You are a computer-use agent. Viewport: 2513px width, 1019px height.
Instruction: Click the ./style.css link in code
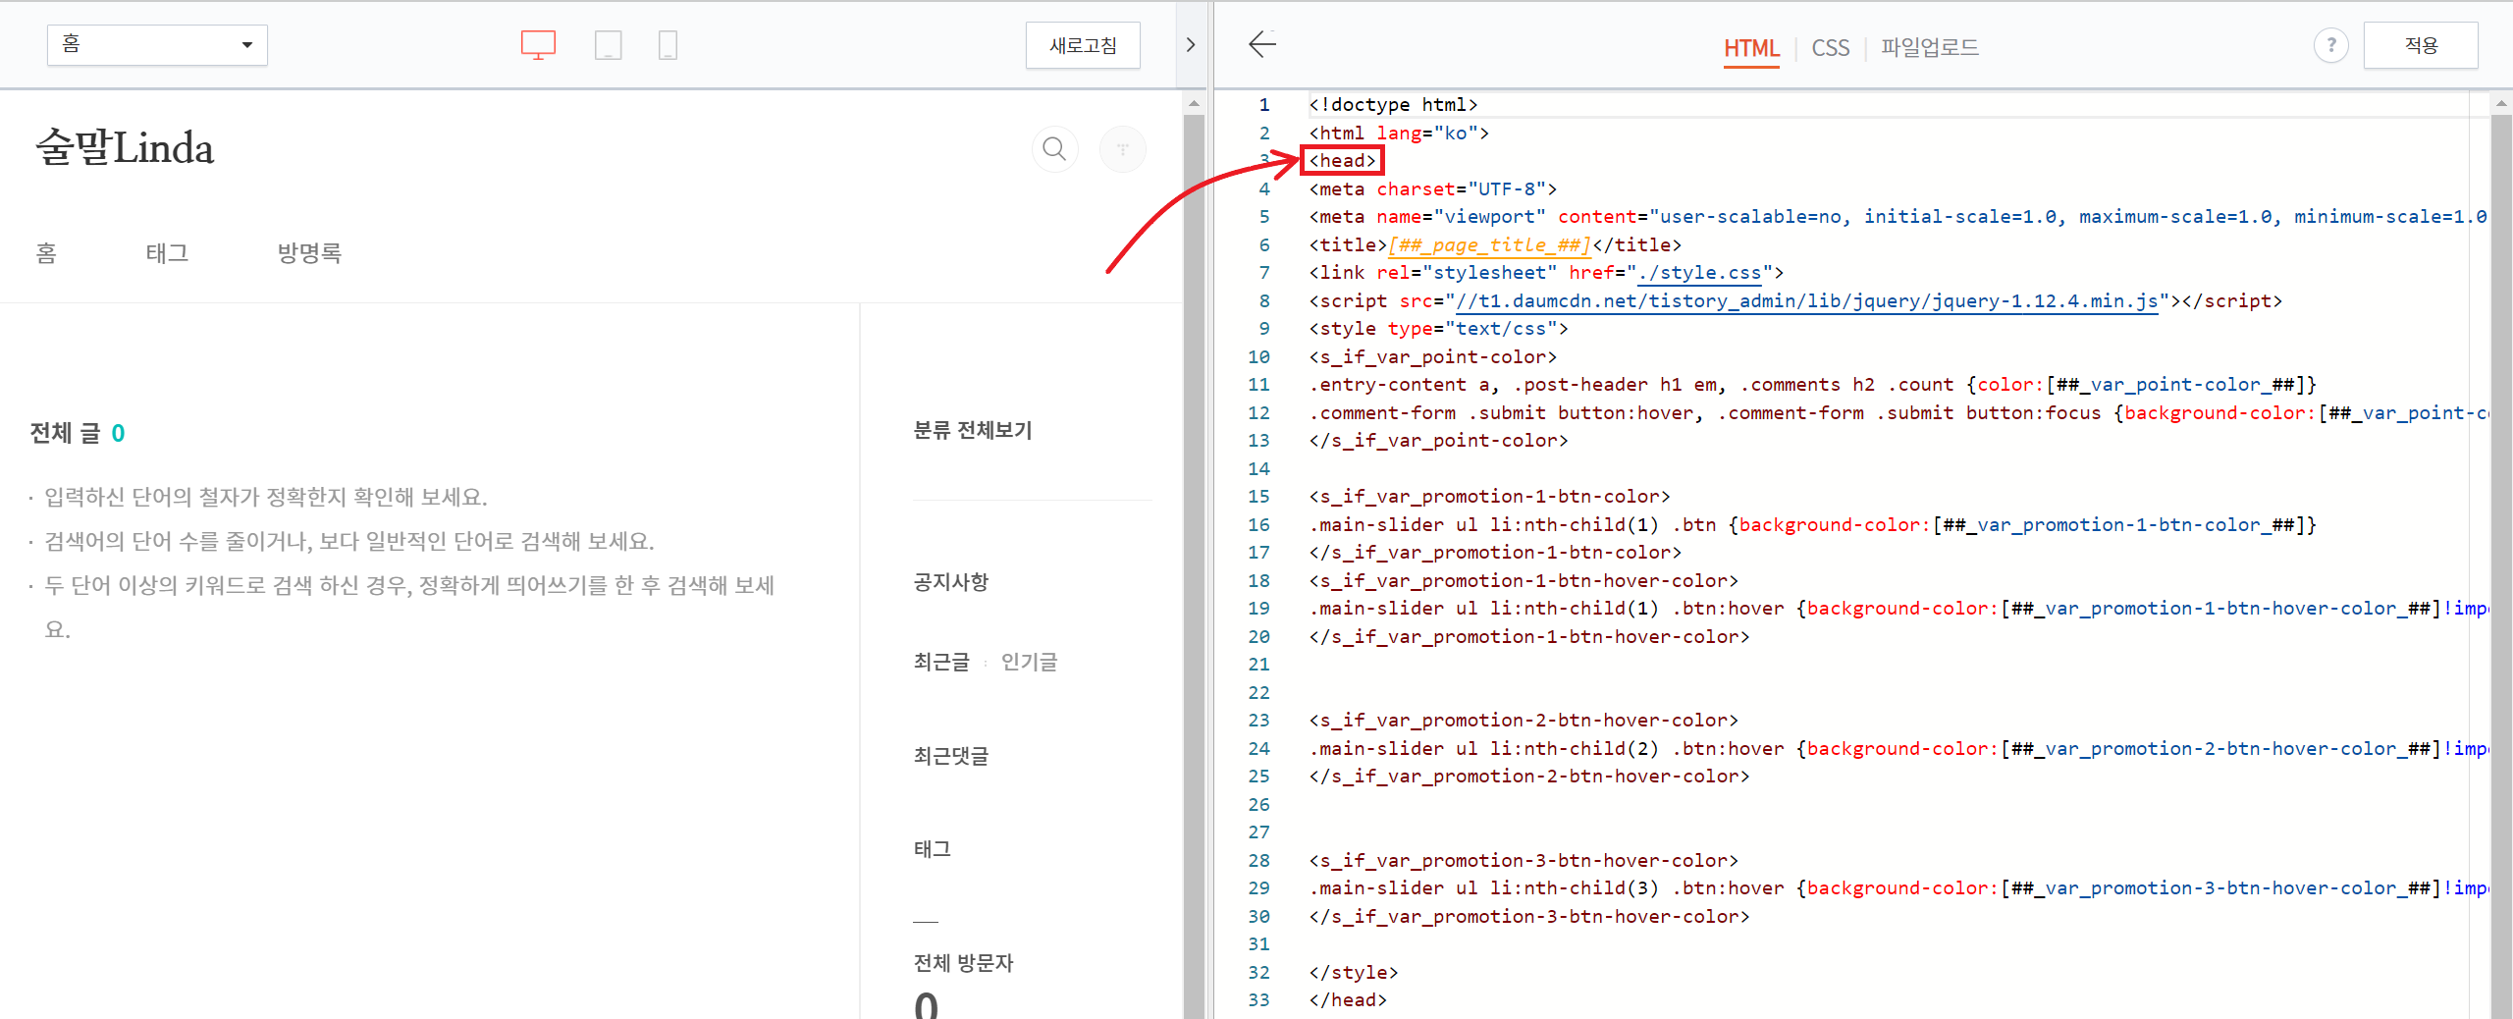[1700, 273]
